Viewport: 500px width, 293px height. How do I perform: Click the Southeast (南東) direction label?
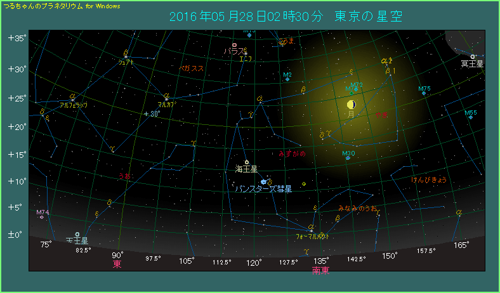pyautogui.click(x=320, y=270)
